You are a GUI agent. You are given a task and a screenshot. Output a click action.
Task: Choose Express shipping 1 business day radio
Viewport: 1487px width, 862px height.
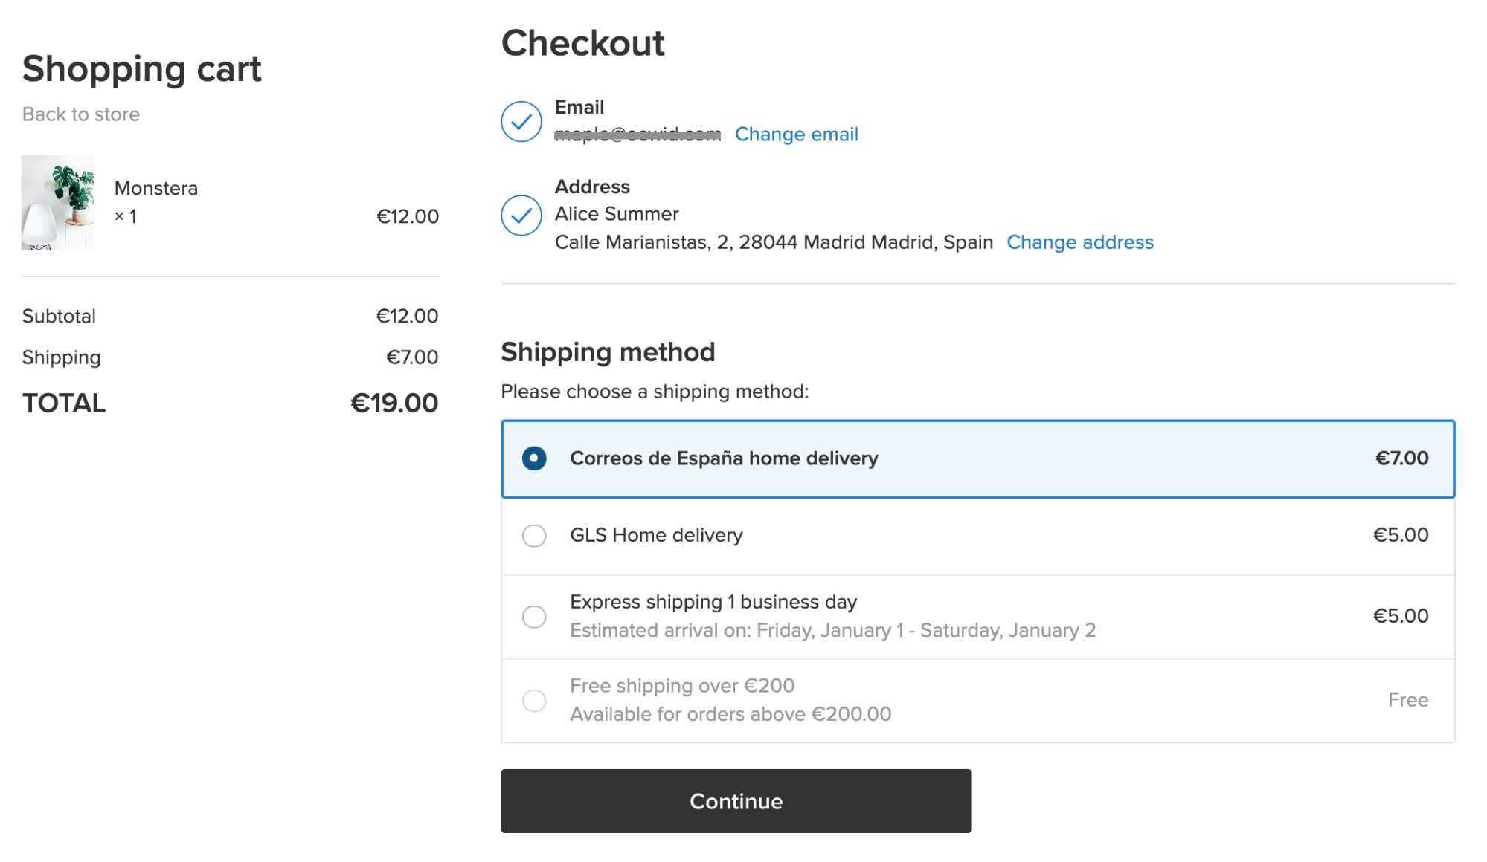point(534,617)
